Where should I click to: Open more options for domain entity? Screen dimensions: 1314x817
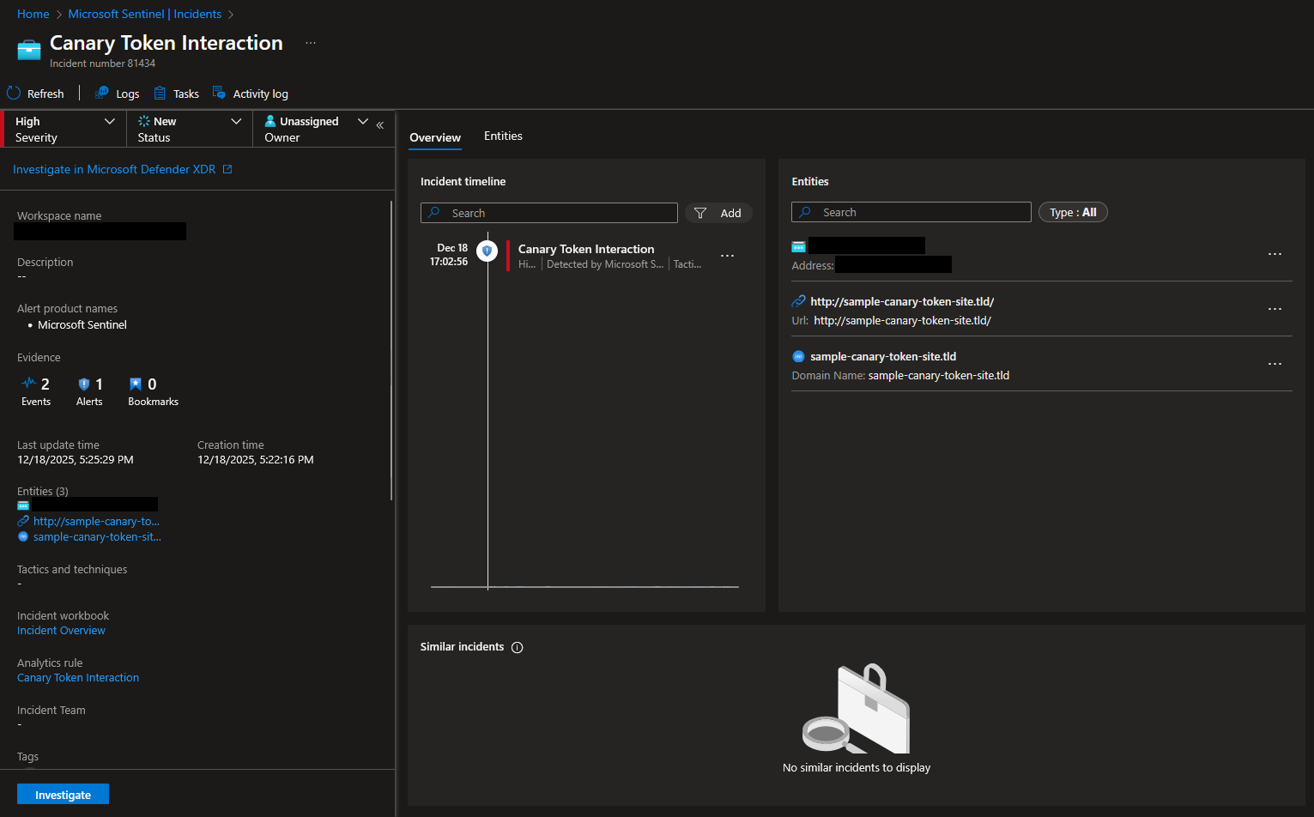coord(1275,364)
